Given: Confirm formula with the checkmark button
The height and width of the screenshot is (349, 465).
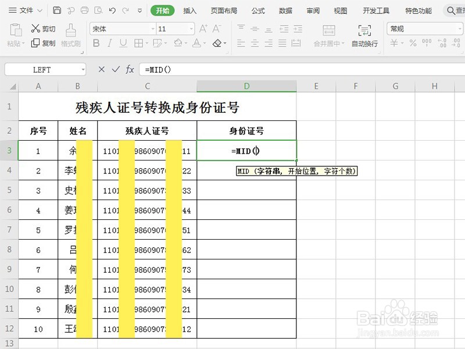Looking at the screenshot, I should [115, 69].
